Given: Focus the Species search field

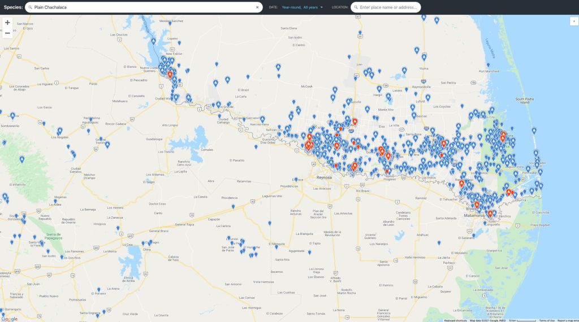Looking at the screenshot, I should 144,7.
